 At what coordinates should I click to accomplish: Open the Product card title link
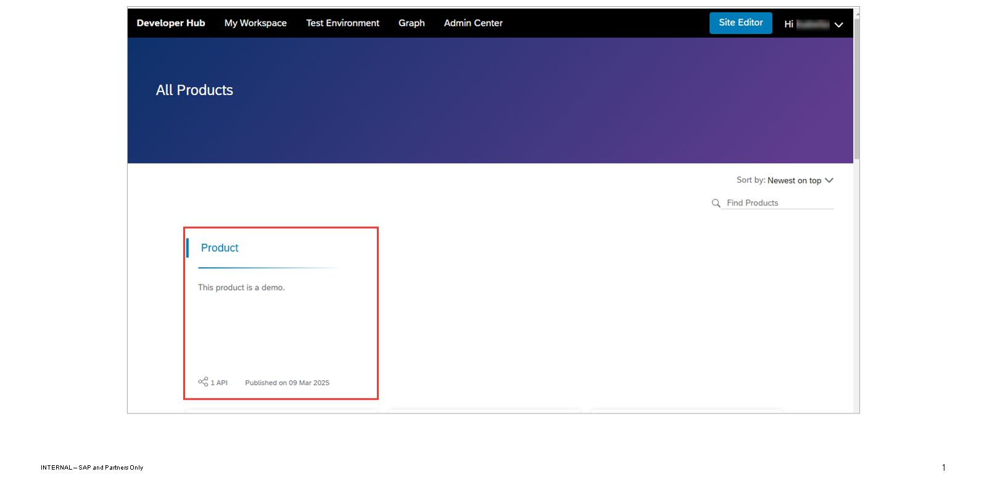point(220,248)
